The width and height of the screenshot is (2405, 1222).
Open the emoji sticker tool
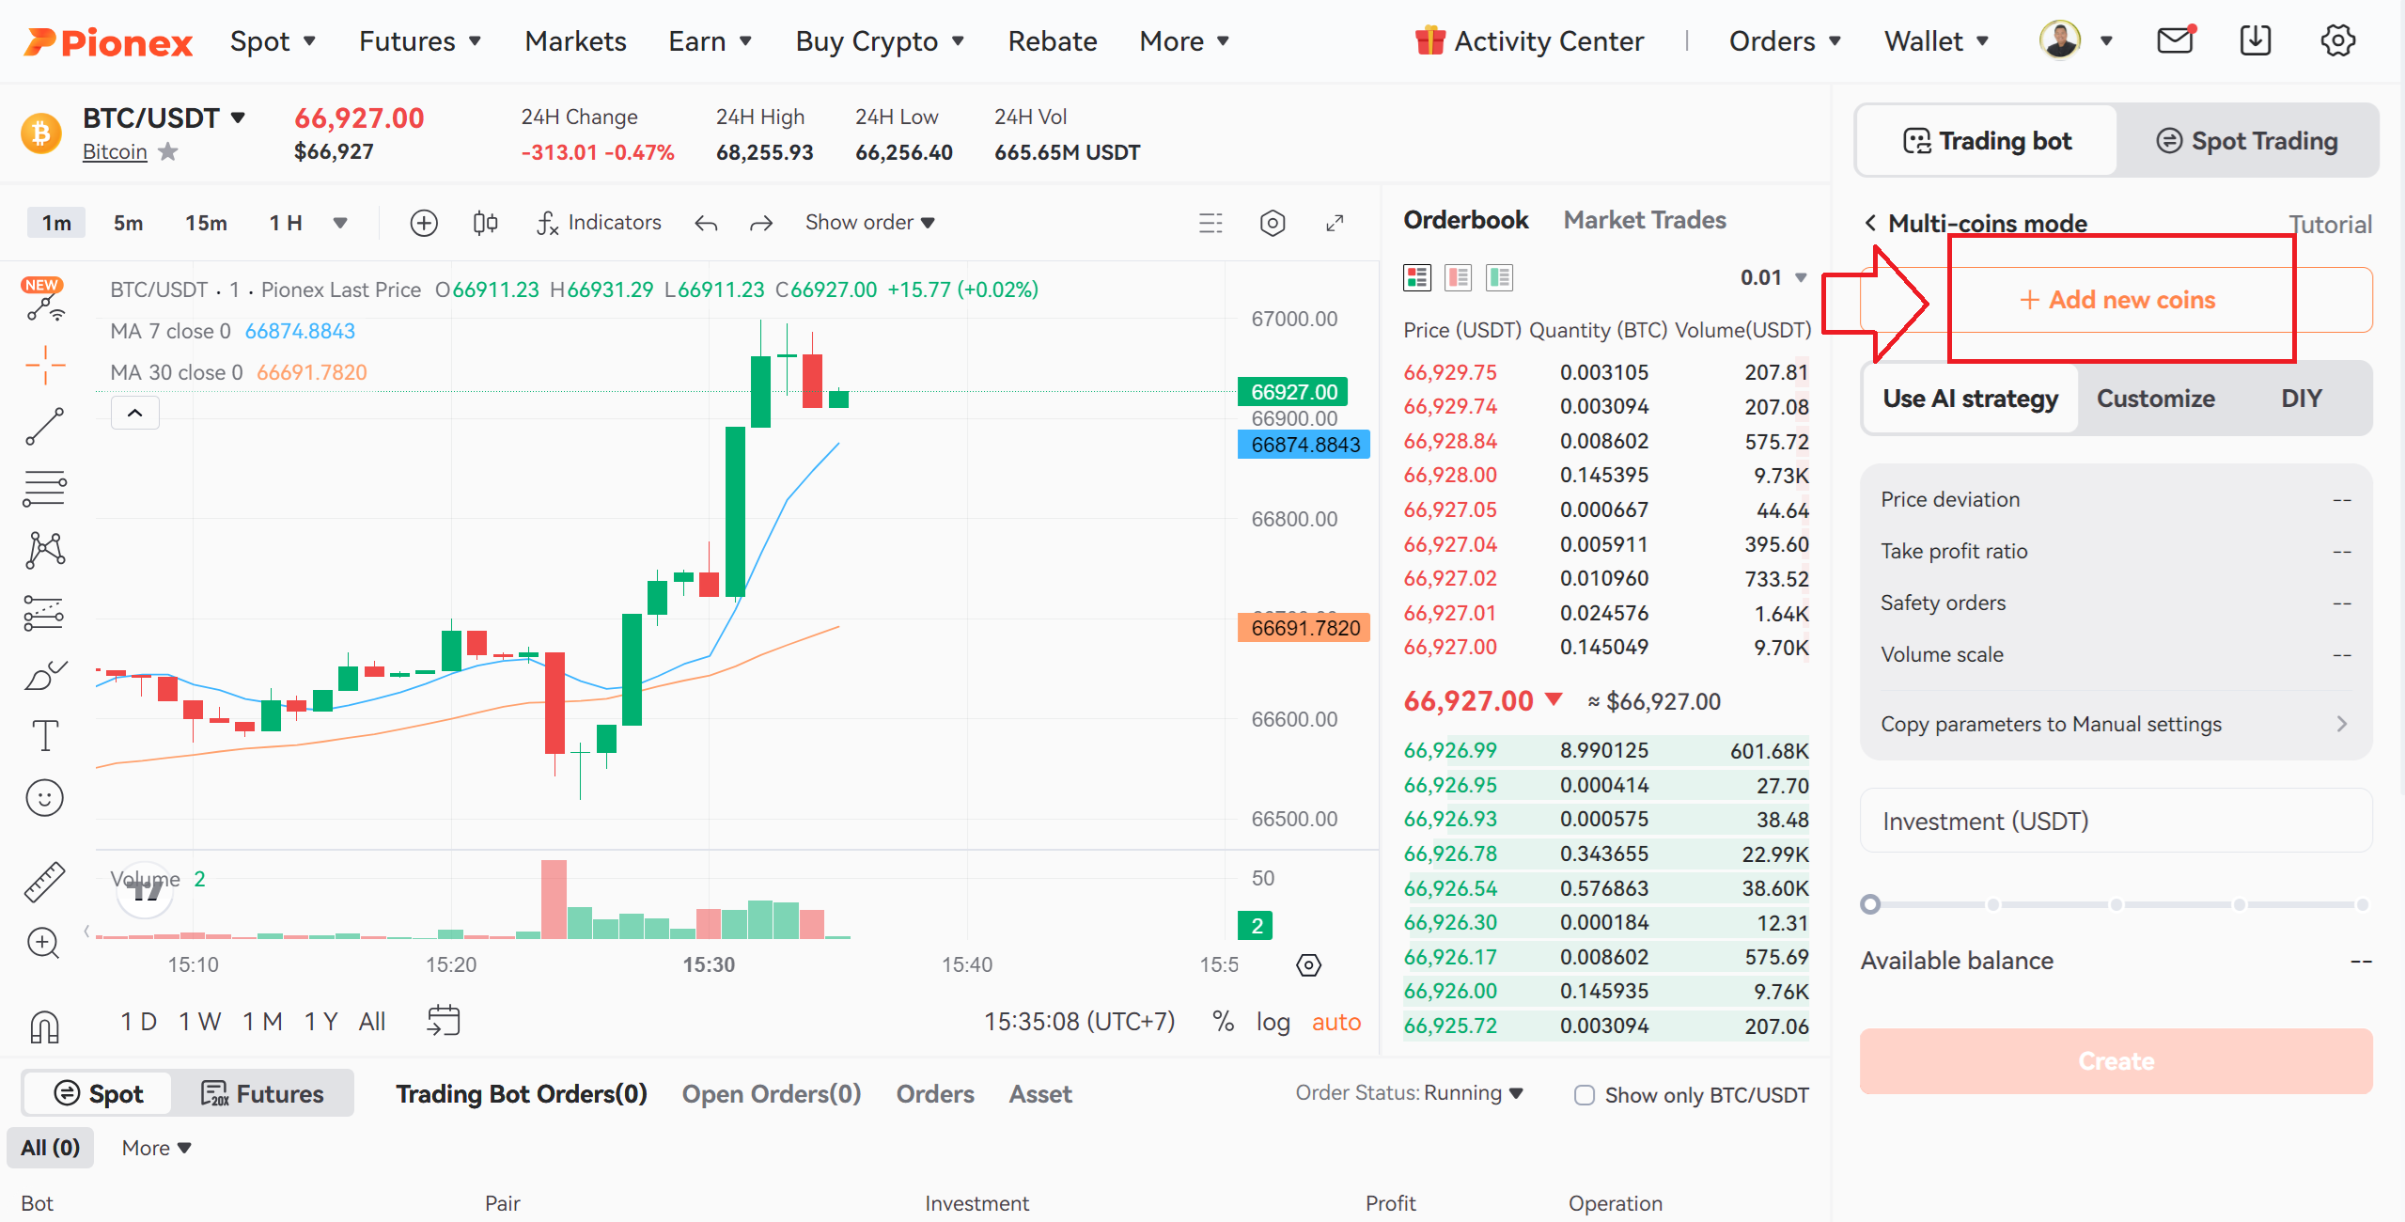[44, 798]
